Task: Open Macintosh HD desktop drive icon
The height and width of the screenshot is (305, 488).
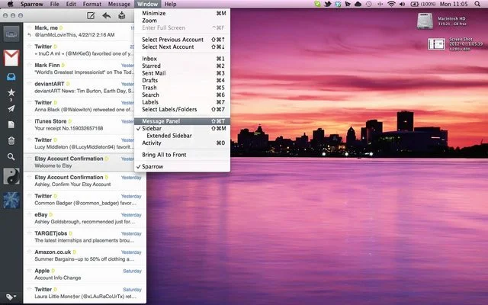Action: (425, 21)
